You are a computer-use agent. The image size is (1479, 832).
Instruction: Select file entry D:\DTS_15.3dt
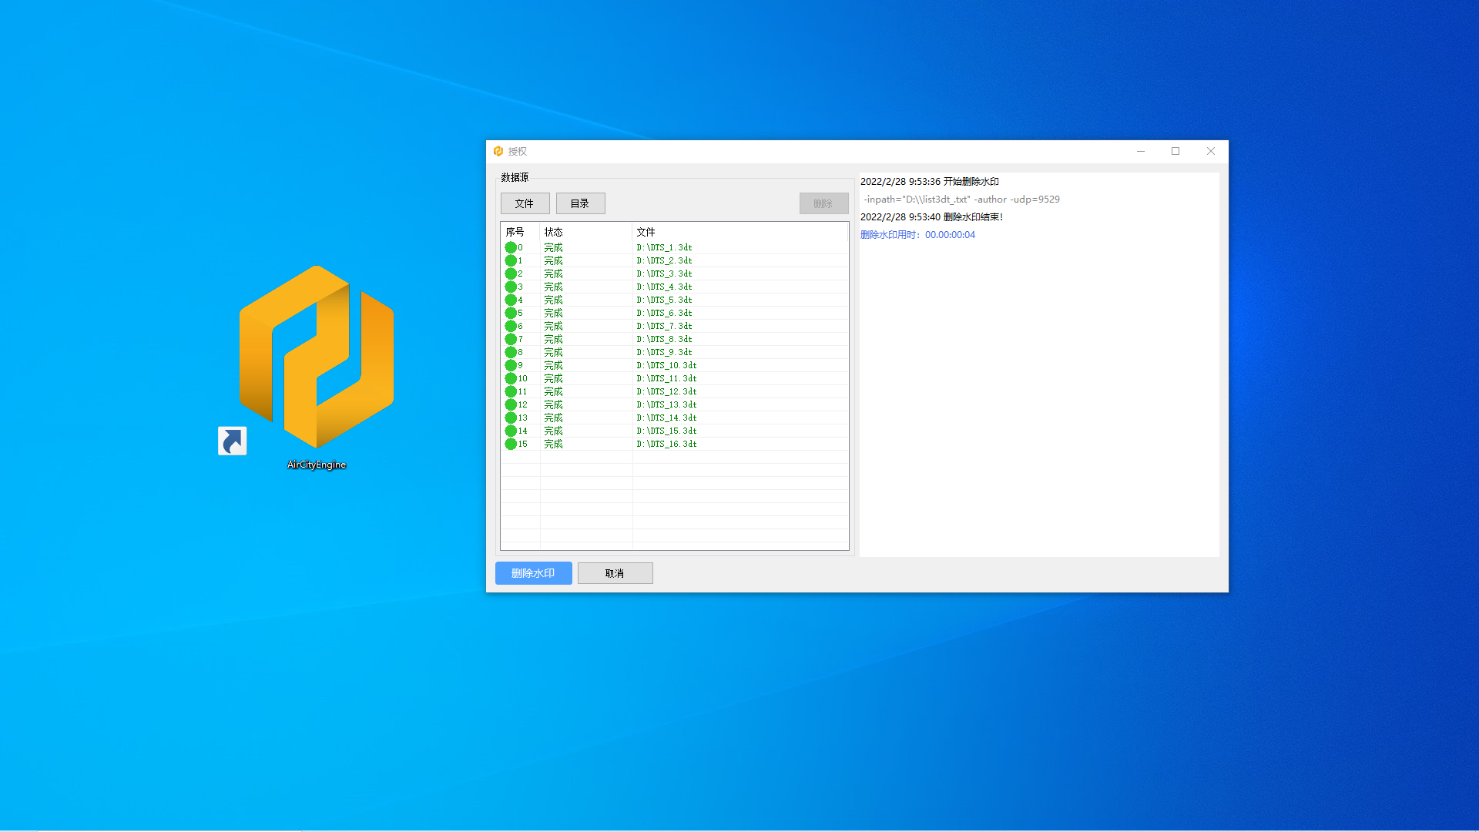[666, 431]
